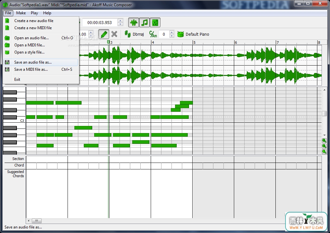The image size is (330, 233).
Task: Click the piano roll vertical scrollbar thumb
Action: pos(324,114)
